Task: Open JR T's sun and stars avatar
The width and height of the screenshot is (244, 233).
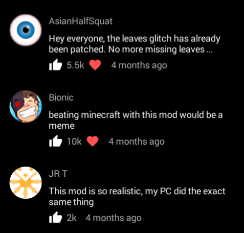Action: 26,182
